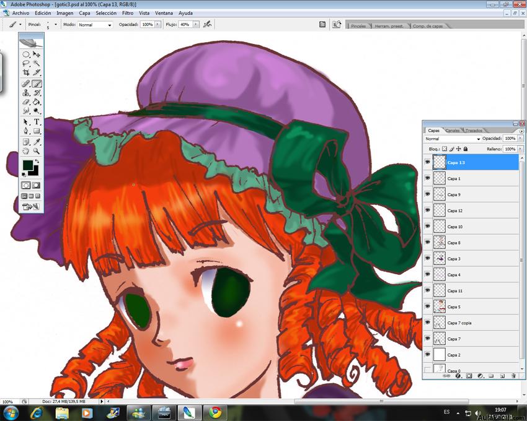The height and width of the screenshot is (421, 527).
Task: Open the tool preset picker arrow
Action: click(x=20, y=25)
